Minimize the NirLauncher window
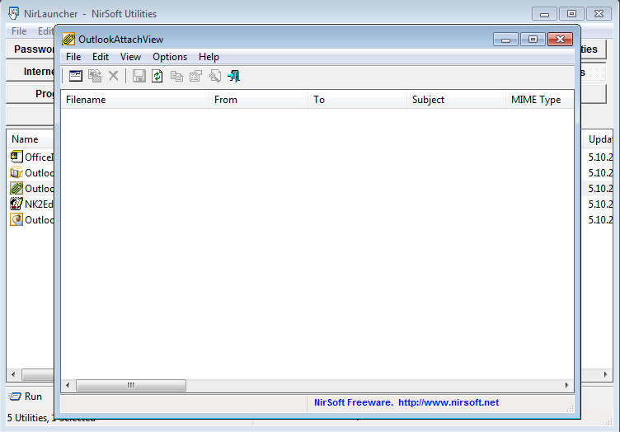 point(544,14)
